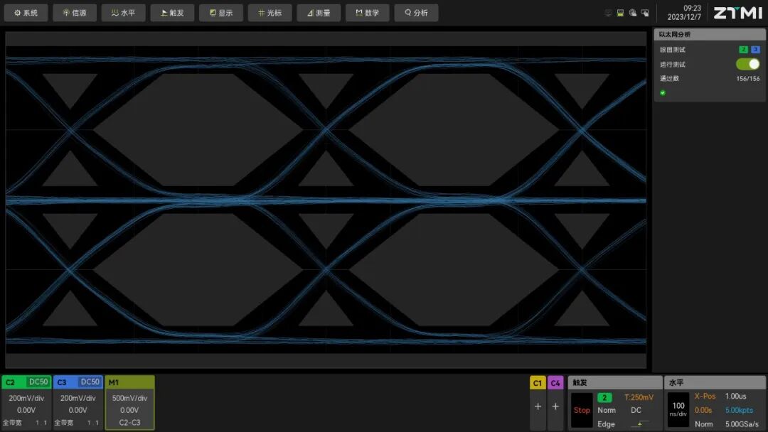
Task: Click the network status icon in top bar
Action: tap(608, 13)
